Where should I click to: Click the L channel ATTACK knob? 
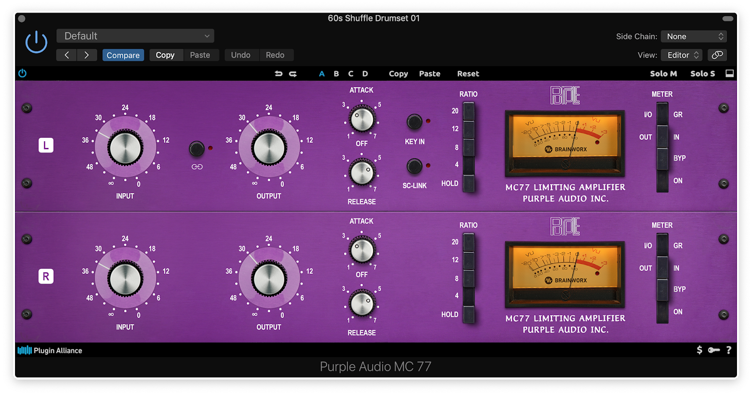pos(362,119)
